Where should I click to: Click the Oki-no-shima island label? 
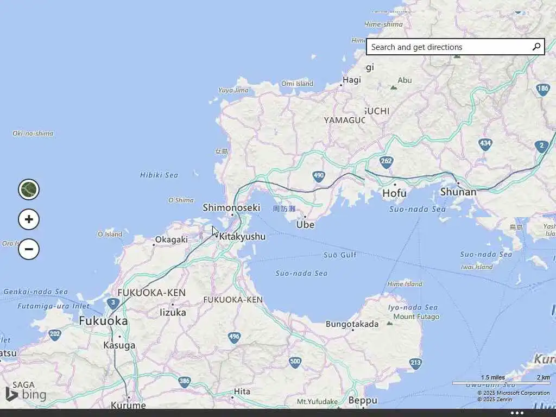(x=33, y=134)
